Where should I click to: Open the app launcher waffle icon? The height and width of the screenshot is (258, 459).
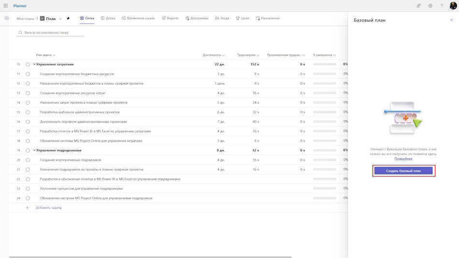click(x=6, y=6)
